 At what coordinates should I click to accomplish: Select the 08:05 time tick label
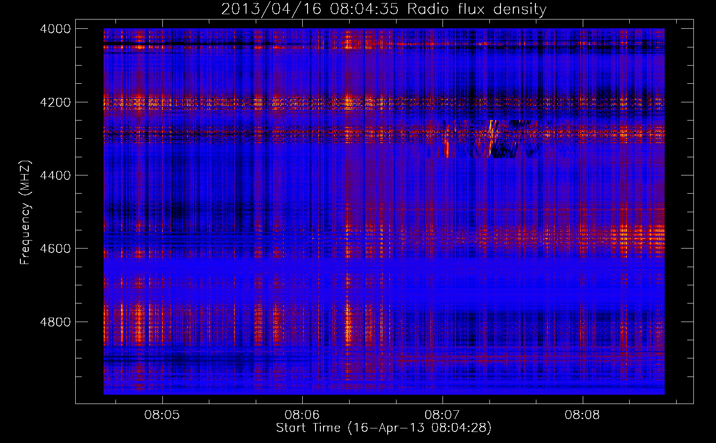162,415
